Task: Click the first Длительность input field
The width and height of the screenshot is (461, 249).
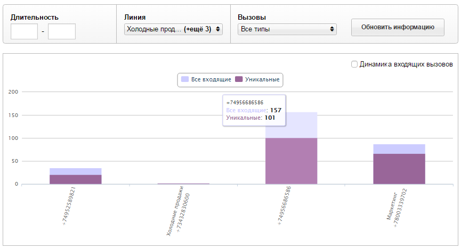Action: click(24, 31)
